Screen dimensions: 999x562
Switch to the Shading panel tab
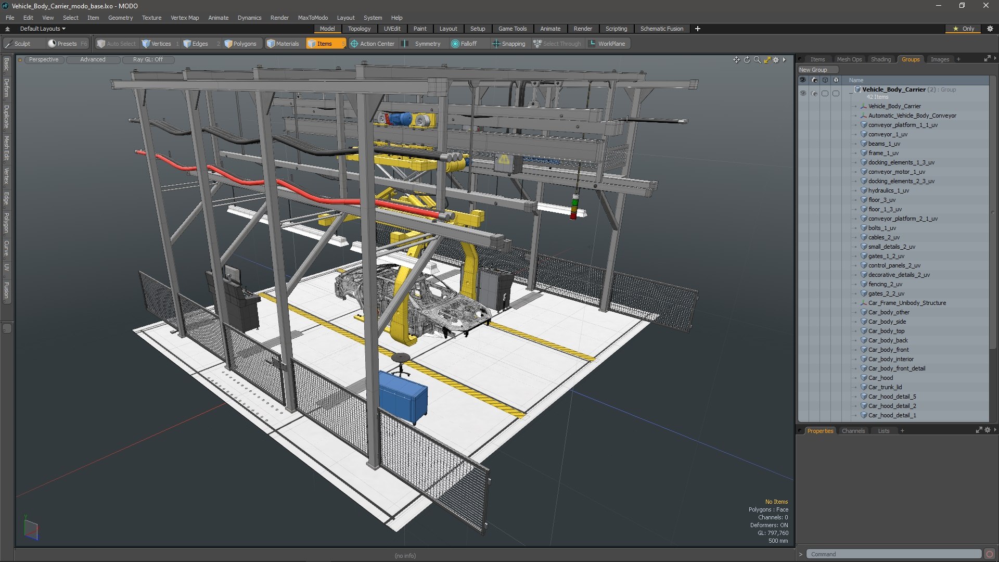pos(881,59)
